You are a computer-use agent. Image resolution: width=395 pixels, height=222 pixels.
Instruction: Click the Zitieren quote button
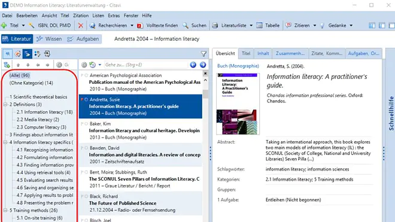(298, 26)
